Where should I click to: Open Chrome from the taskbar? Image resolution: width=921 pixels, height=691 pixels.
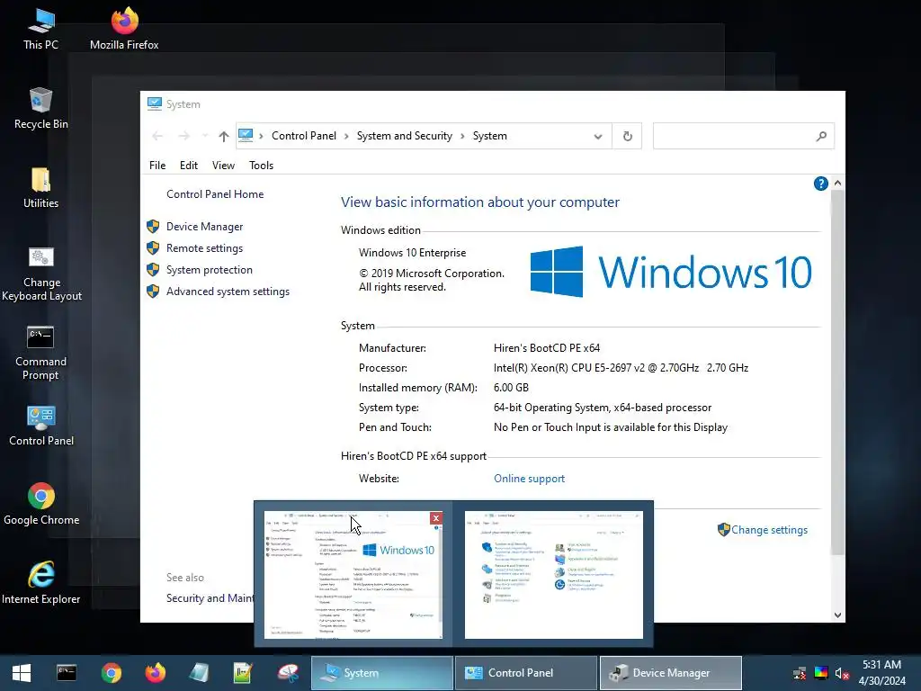(111, 673)
